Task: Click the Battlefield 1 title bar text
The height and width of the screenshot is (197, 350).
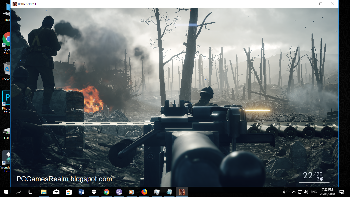Action: [x=27, y=4]
